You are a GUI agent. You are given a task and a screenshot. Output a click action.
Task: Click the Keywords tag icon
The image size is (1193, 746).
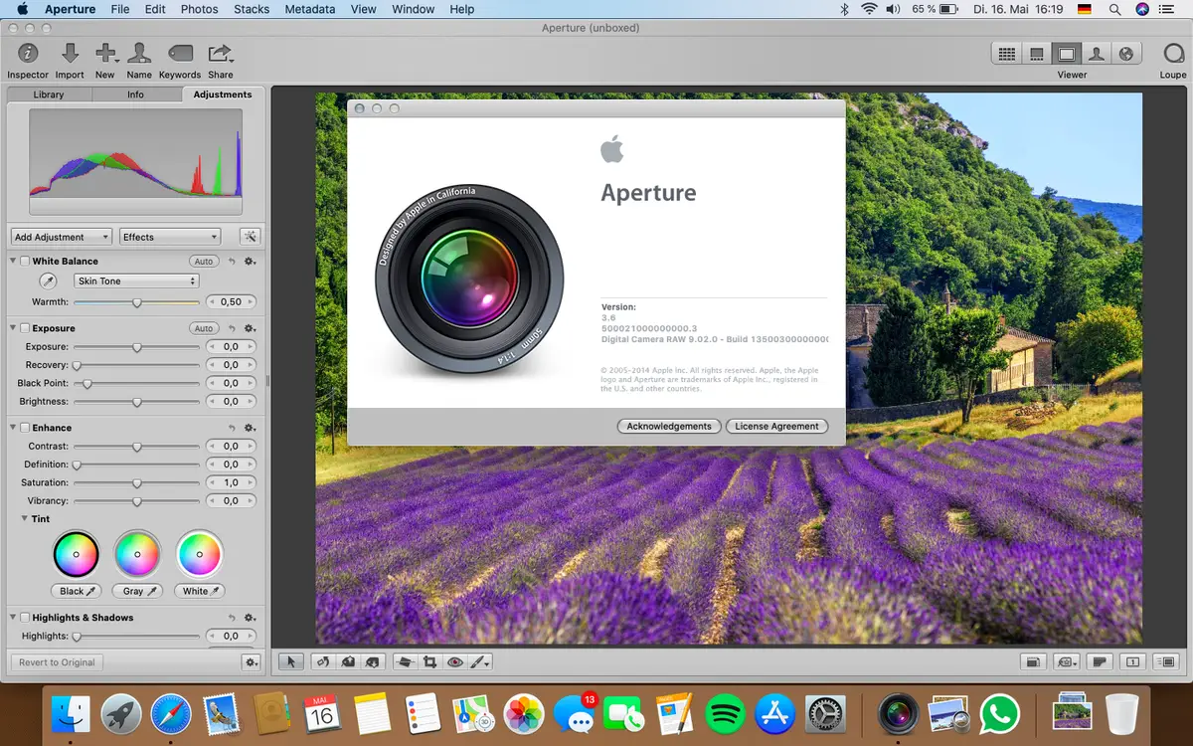(x=179, y=54)
